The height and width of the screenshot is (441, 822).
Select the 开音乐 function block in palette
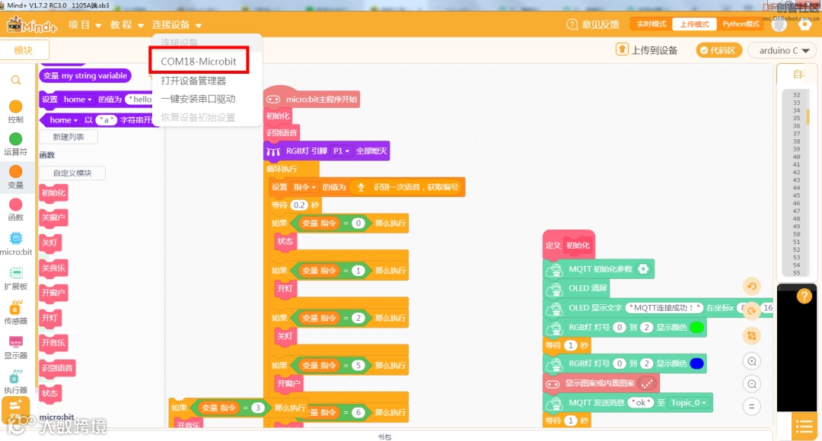tap(53, 342)
